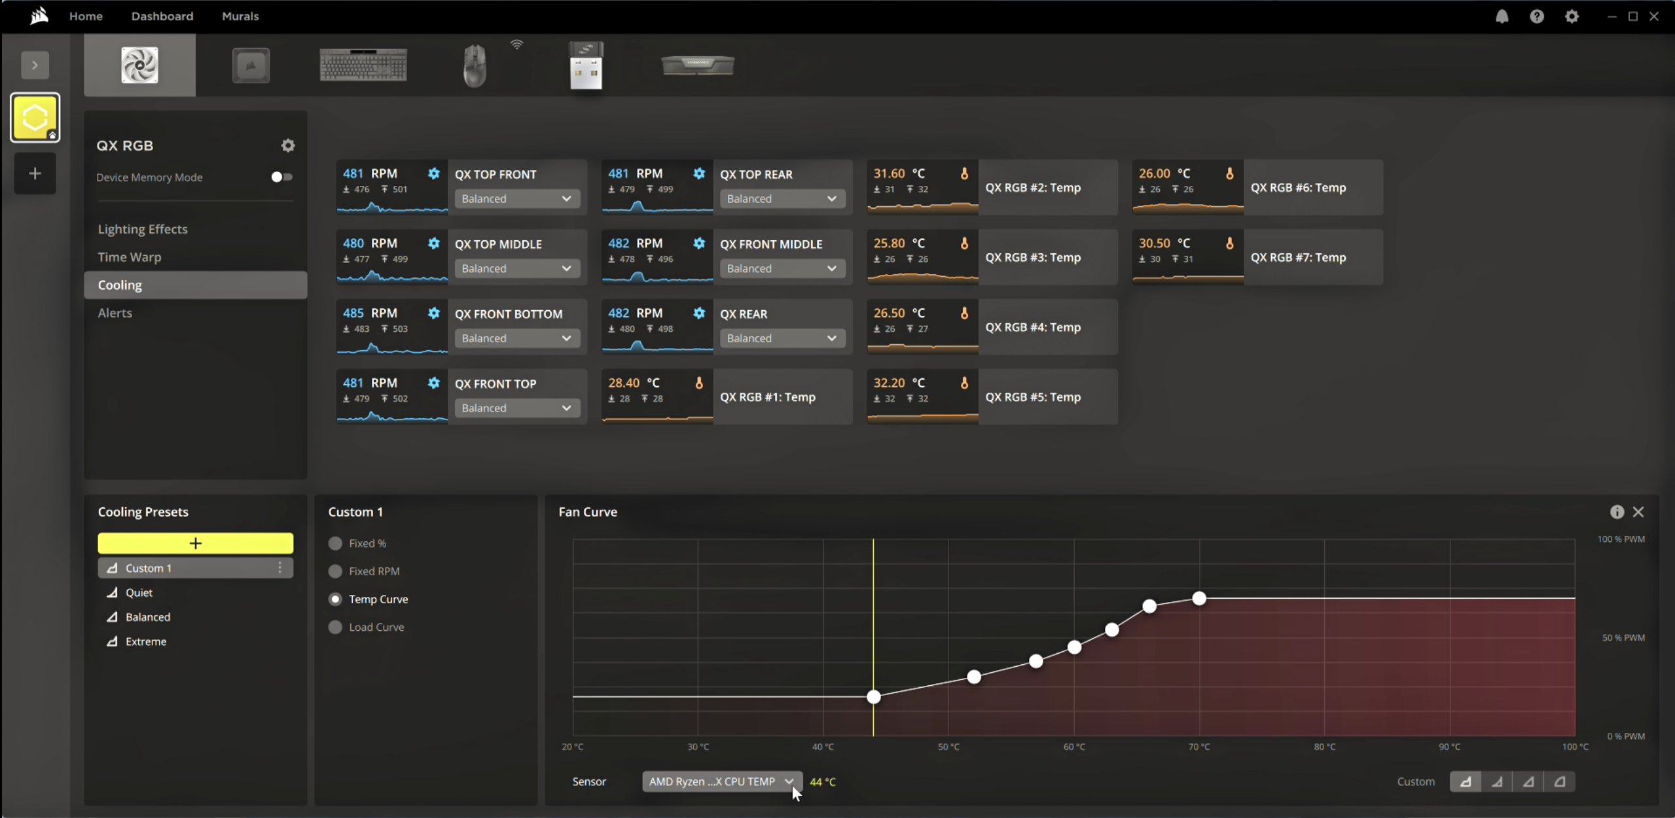Change the sensor from AMD Ryzen CPU TEMP
Screen dimensions: 1675x818
[x=720, y=781]
